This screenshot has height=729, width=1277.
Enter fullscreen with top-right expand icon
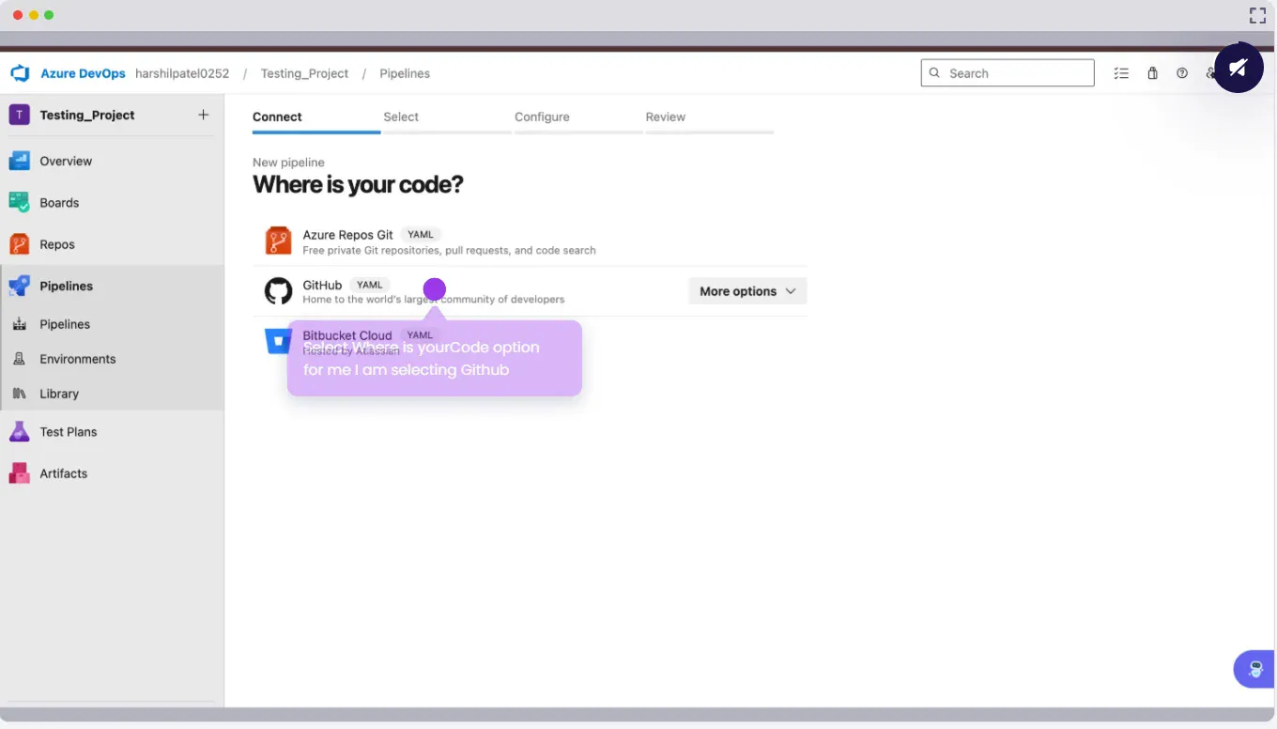pyautogui.click(x=1257, y=15)
